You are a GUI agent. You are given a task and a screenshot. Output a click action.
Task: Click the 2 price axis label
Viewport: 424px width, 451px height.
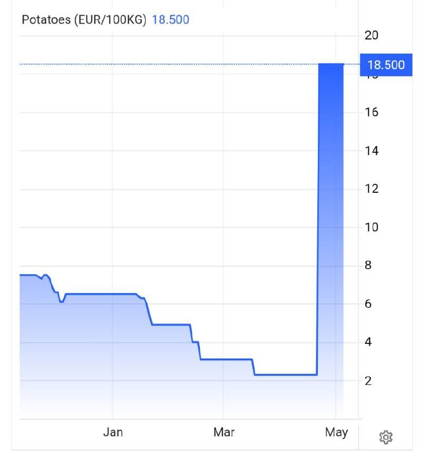click(368, 381)
